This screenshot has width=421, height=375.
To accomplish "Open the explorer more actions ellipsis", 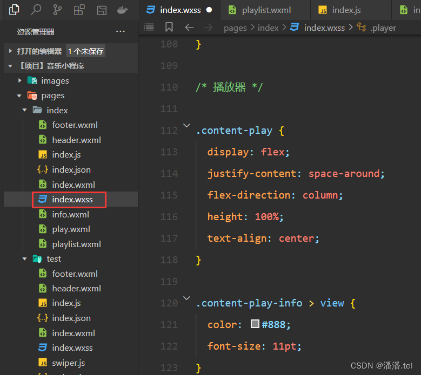I will click(121, 31).
